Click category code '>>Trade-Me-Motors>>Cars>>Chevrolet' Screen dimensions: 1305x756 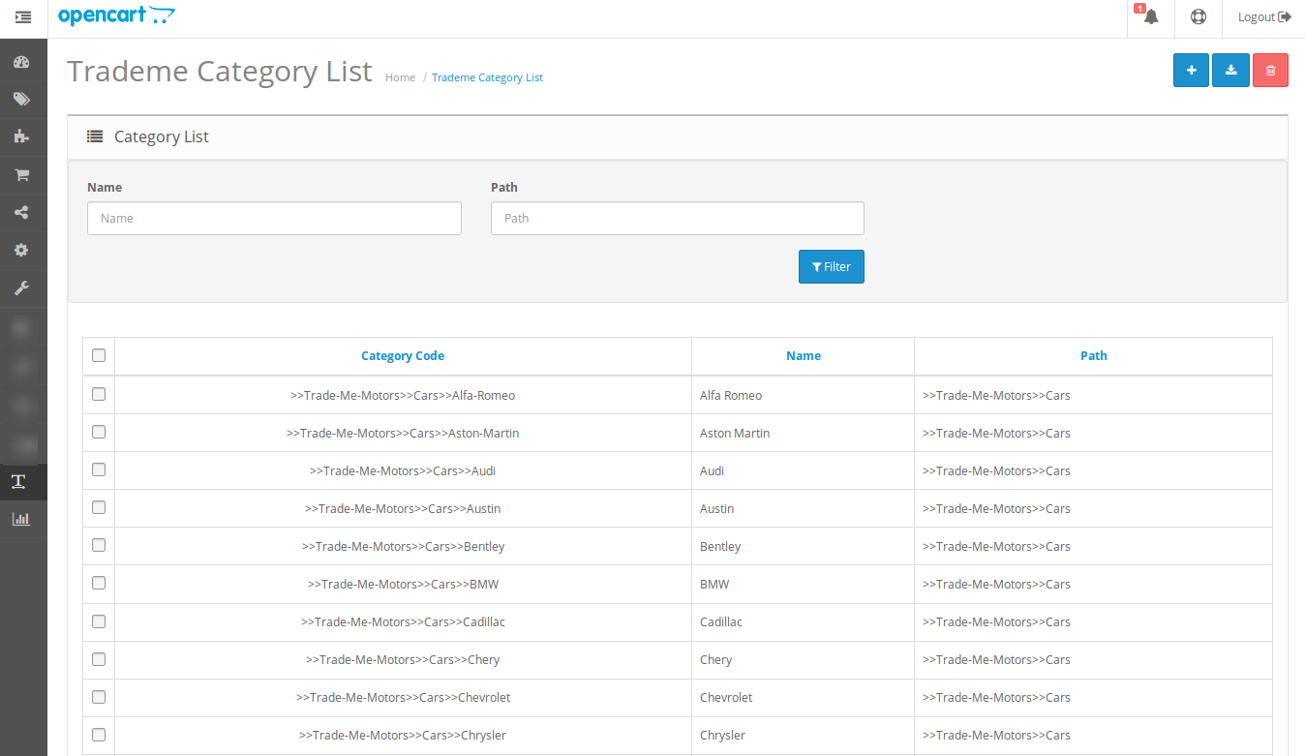coord(403,697)
